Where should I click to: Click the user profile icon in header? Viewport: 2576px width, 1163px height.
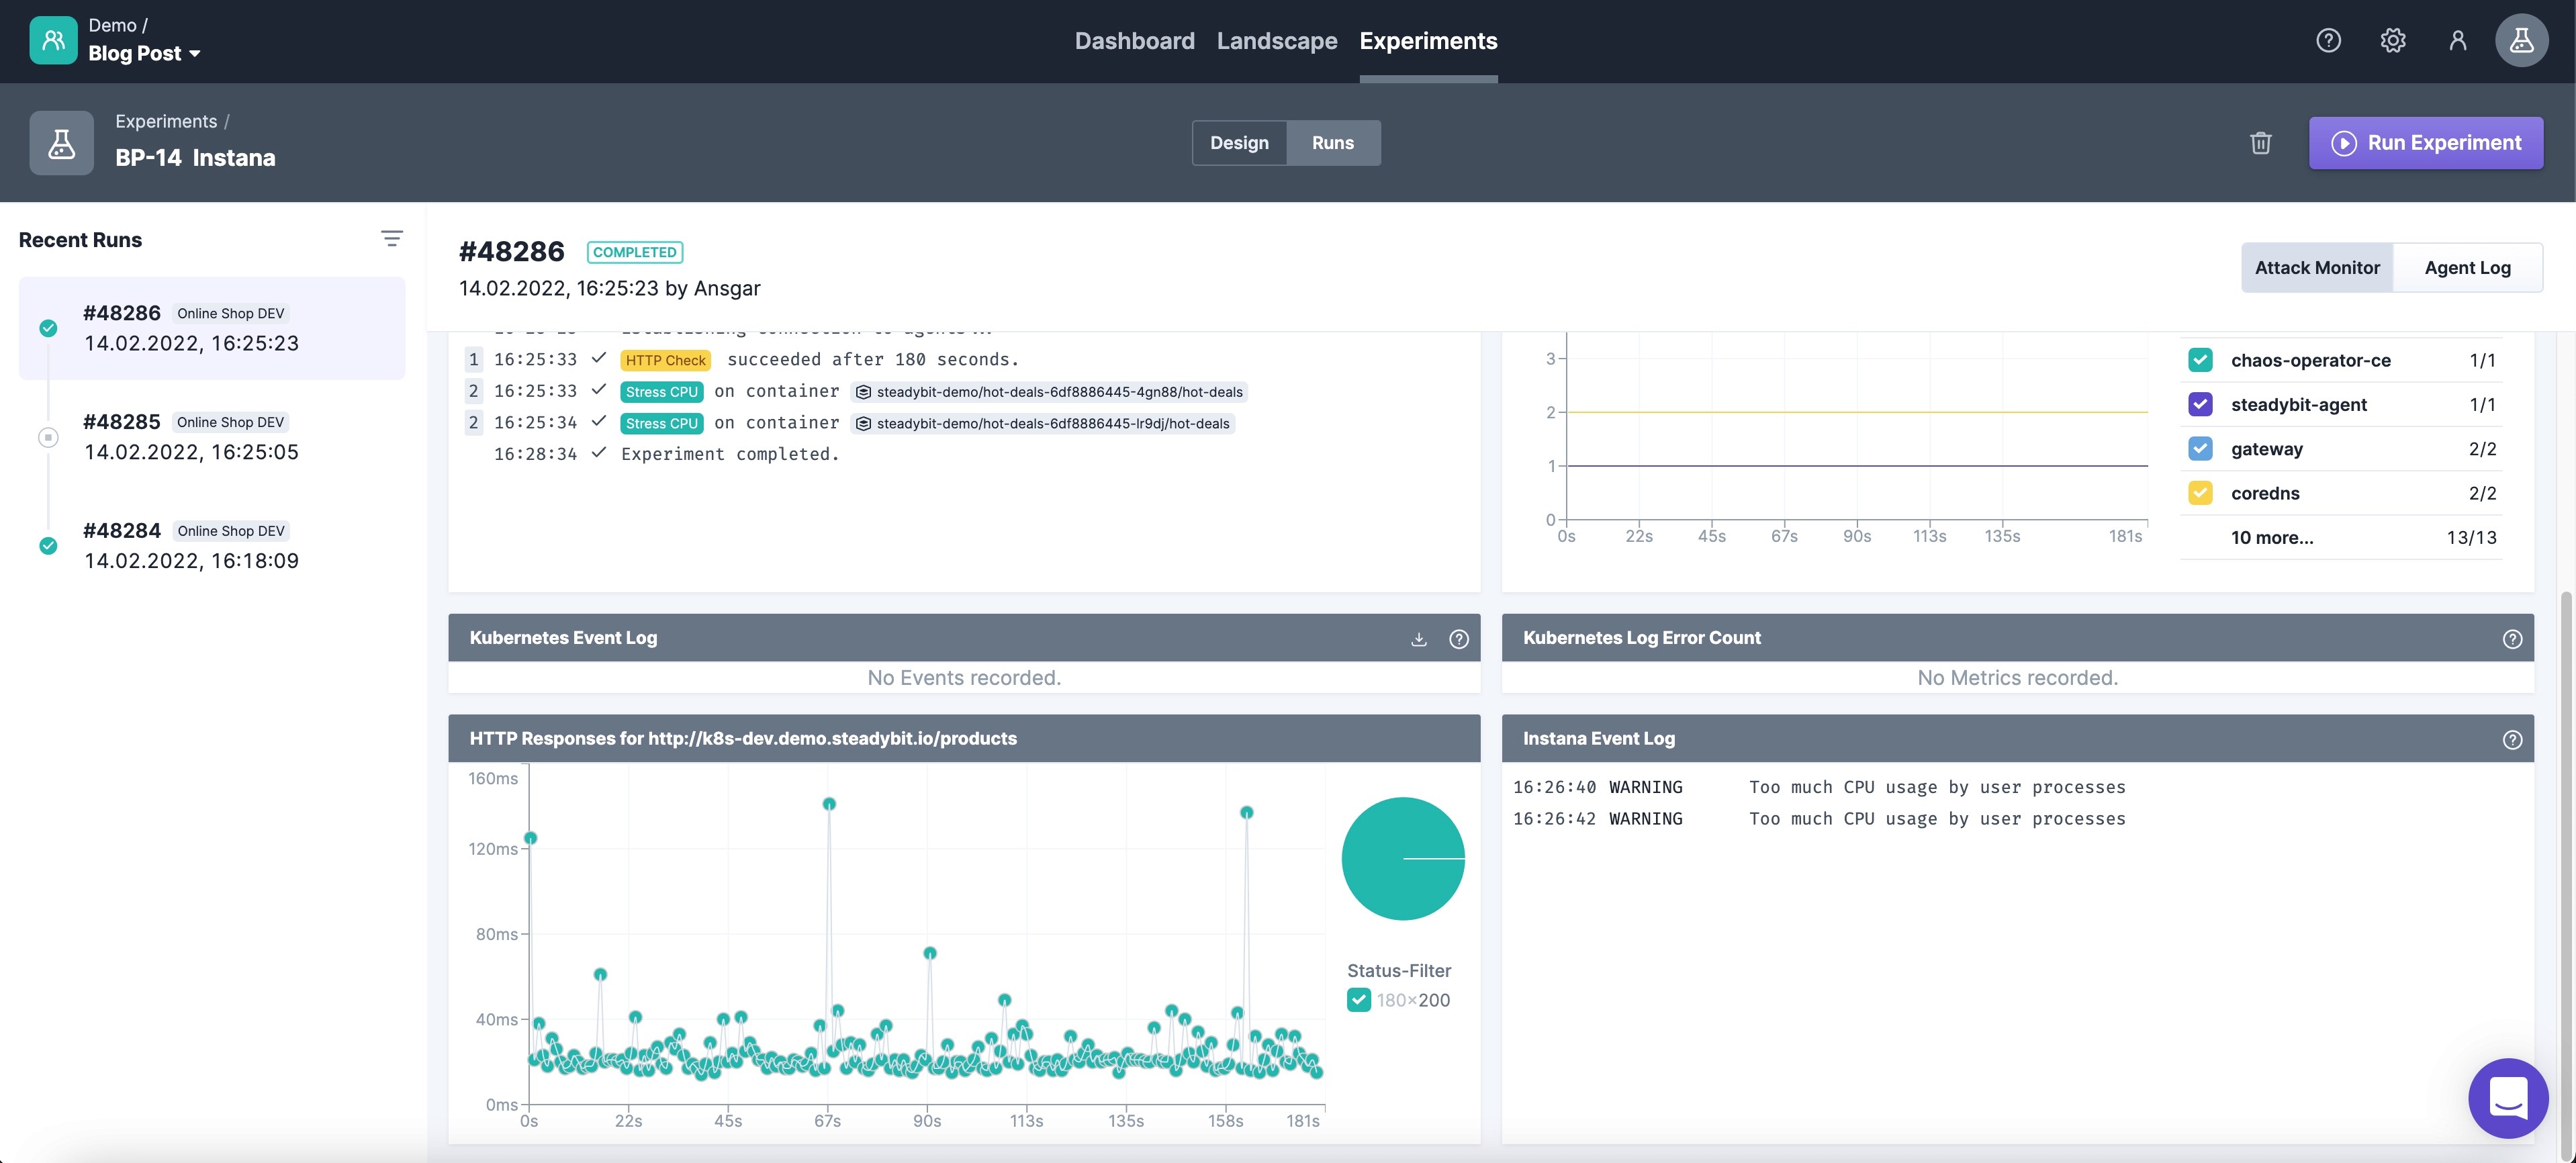(x=2457, y=41)
